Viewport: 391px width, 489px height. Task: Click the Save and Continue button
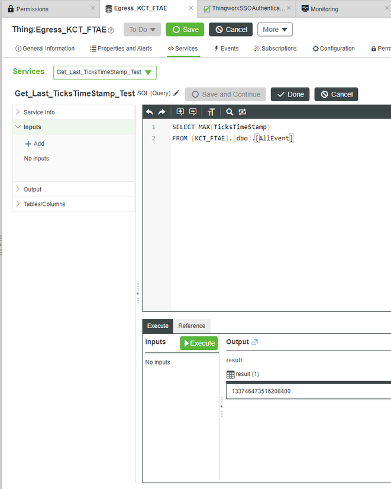[225, 94]
